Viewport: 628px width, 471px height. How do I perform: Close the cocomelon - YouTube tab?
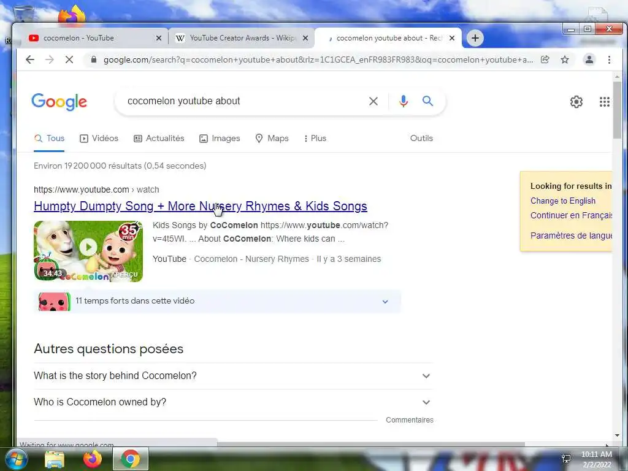[x=159, y=38]
